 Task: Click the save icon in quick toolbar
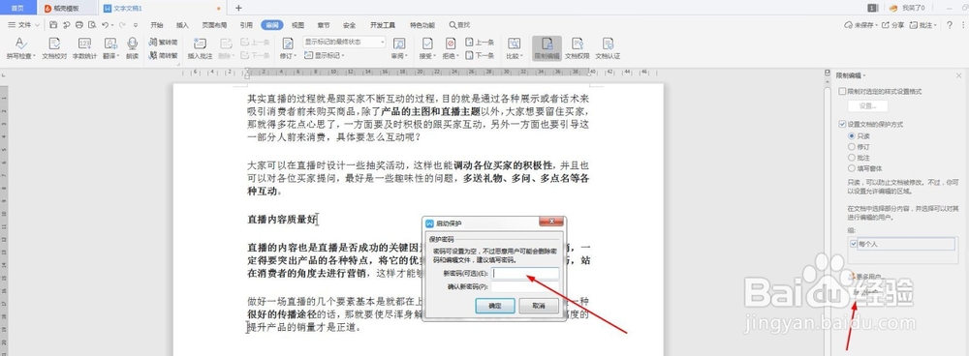click(x=53, y=25)
